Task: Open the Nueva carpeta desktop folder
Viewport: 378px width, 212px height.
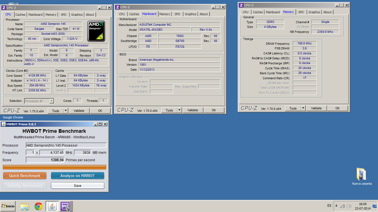Action: coord(362,177)
